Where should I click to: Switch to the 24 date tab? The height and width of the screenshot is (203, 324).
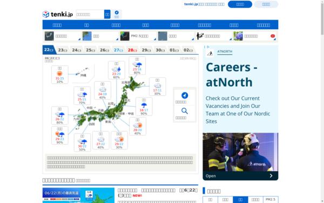pos(77,50)
